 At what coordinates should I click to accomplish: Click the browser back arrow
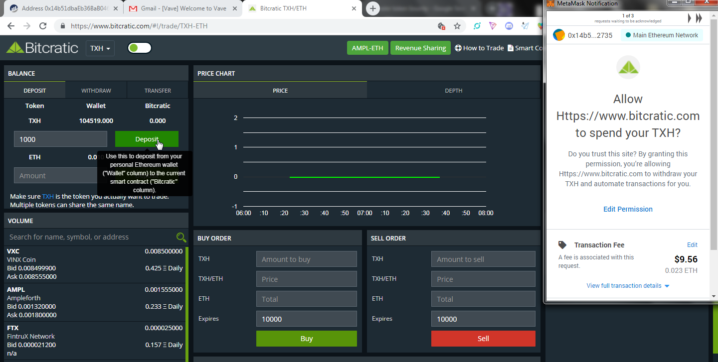[10, 26]
